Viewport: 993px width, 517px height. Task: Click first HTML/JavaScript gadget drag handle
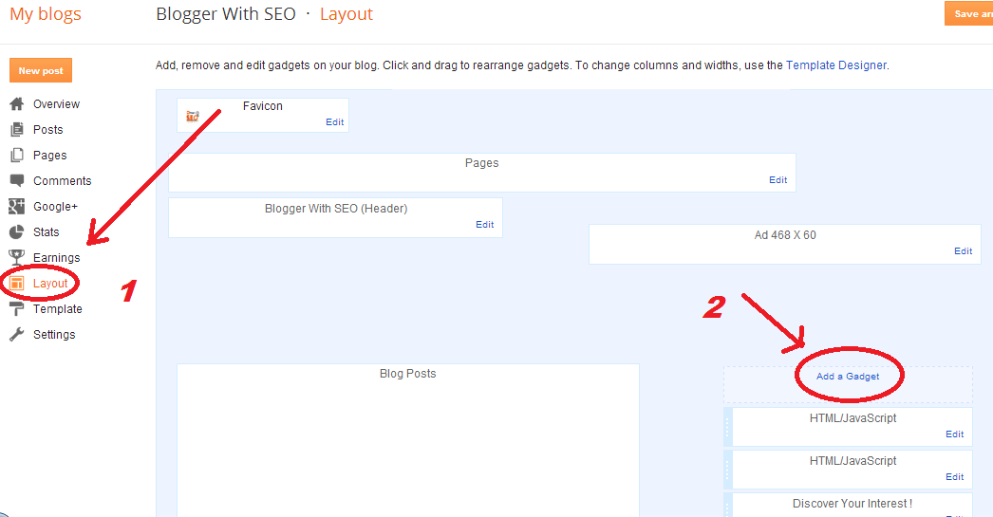click(x=727, y=427)
